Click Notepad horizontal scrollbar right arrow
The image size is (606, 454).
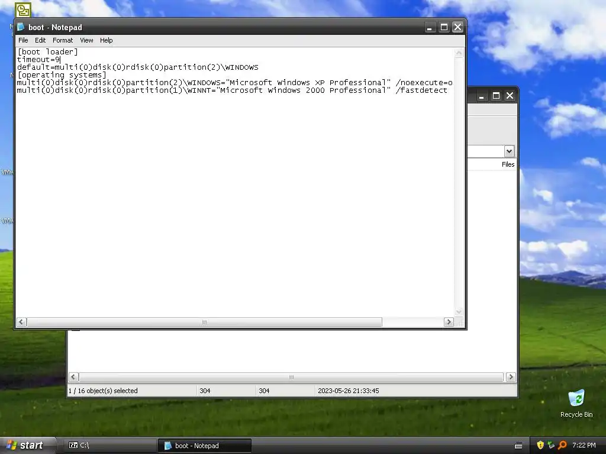click(x=449, y=322)
